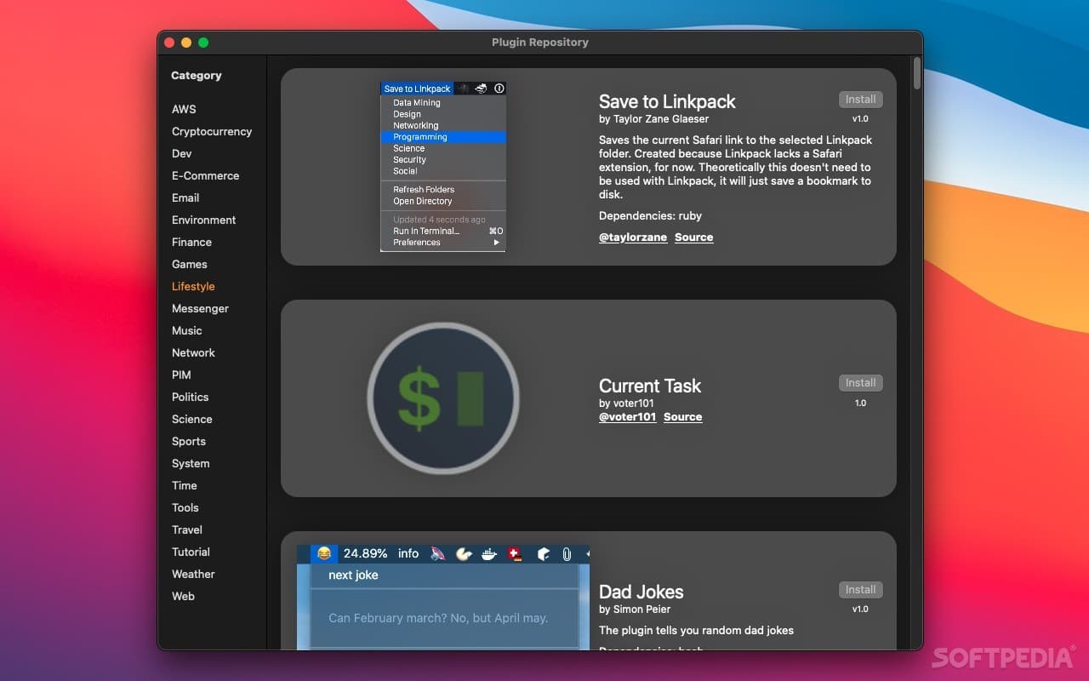Open Source link for Current Task

click(x=683, y=417)
